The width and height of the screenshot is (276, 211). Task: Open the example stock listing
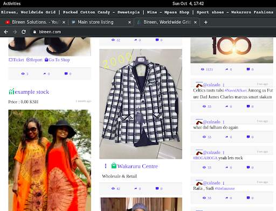pos(32,92)
